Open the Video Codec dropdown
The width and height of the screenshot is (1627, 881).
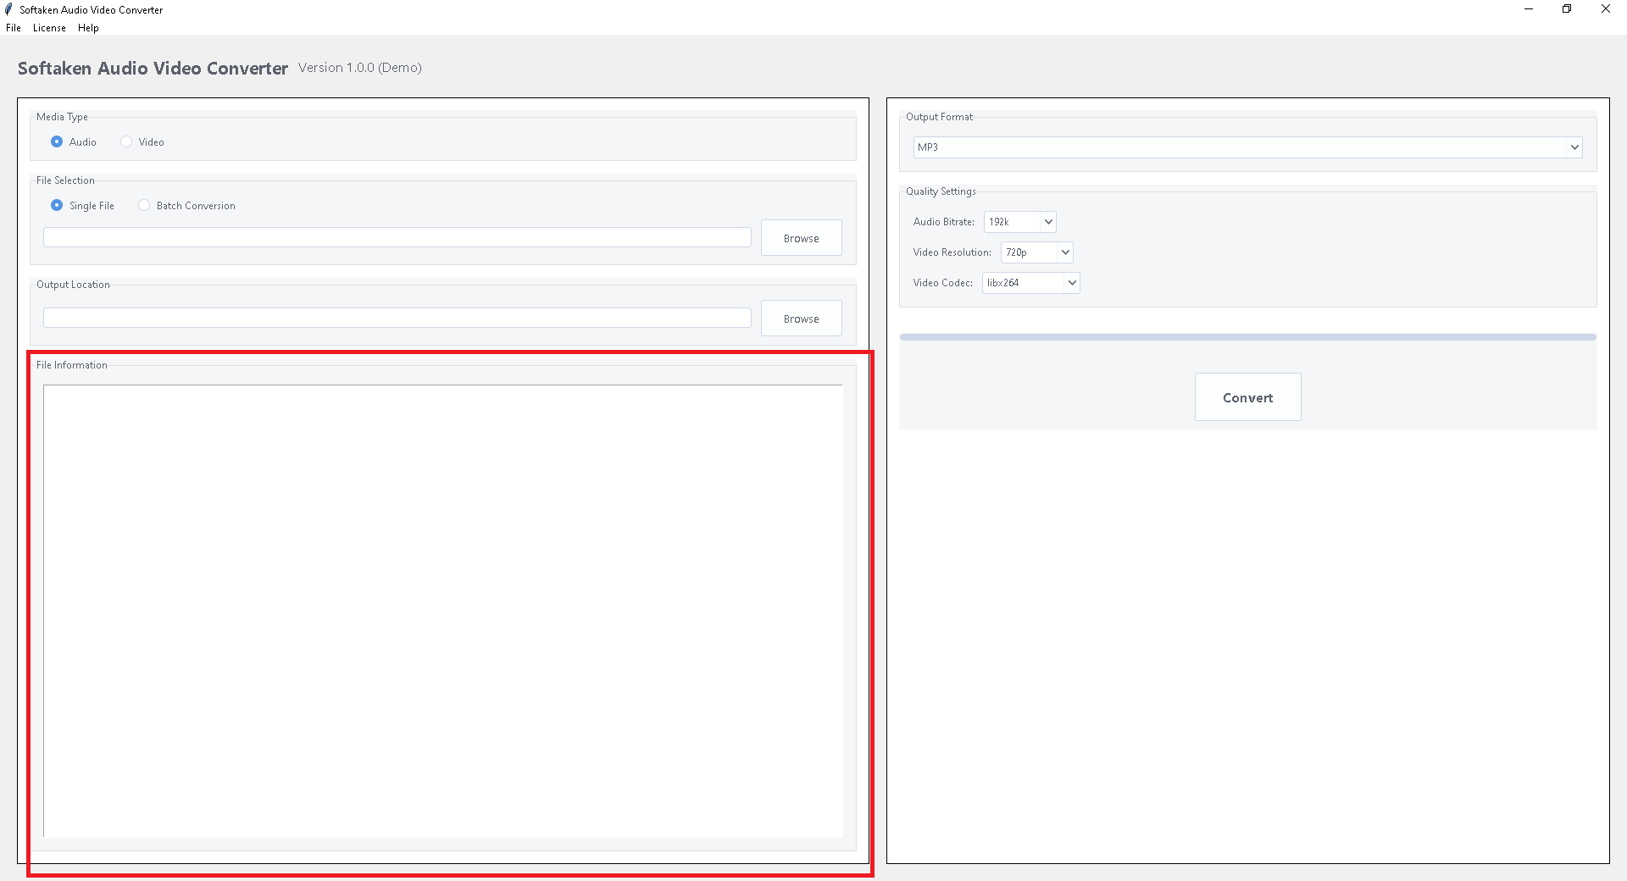pos(1031,283)
